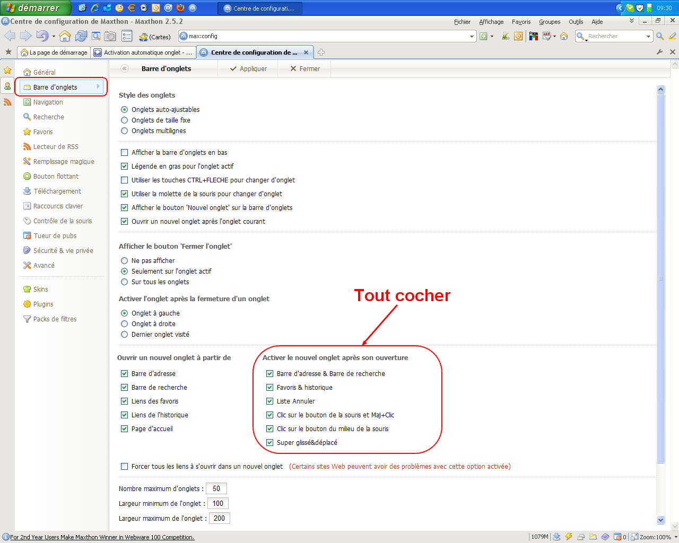Viewport: 679px width, 543px height.
Task: Enable CTRL+FLECHE tab switching checkbox
Action: [x=124, y=180]
